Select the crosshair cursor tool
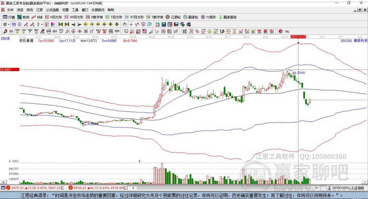Image resolution: width=368 pixels, height=199 pixels. pyautogui.click(x=131, y=24)
